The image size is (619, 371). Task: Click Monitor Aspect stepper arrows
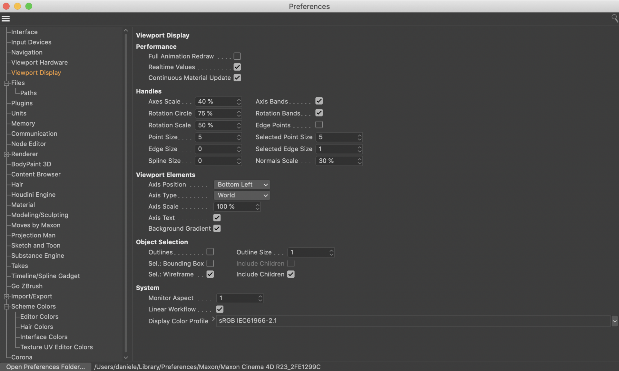(x=260, y=298)
